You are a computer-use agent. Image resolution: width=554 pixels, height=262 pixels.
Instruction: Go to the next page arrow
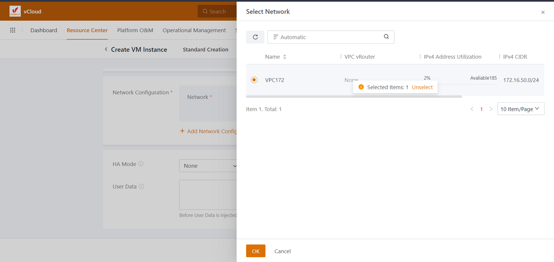pos(491,109)
